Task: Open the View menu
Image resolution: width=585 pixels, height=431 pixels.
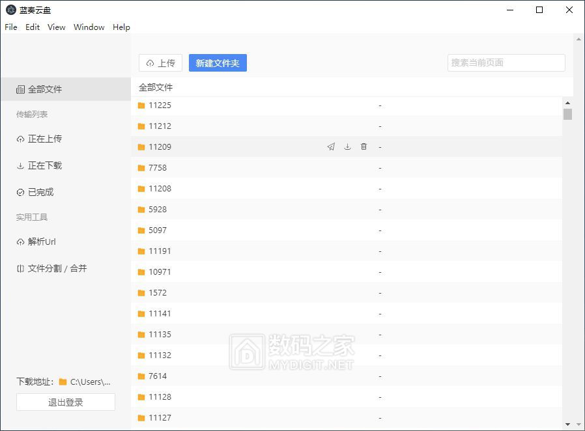Action: pos(56,27)
